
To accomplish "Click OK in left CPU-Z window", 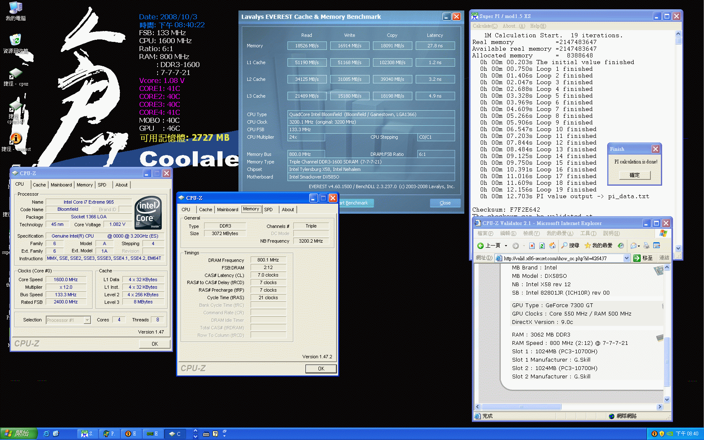I will (155, 344).
